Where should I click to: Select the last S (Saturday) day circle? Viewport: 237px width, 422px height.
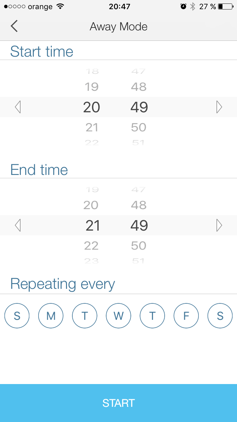(220, 316)
